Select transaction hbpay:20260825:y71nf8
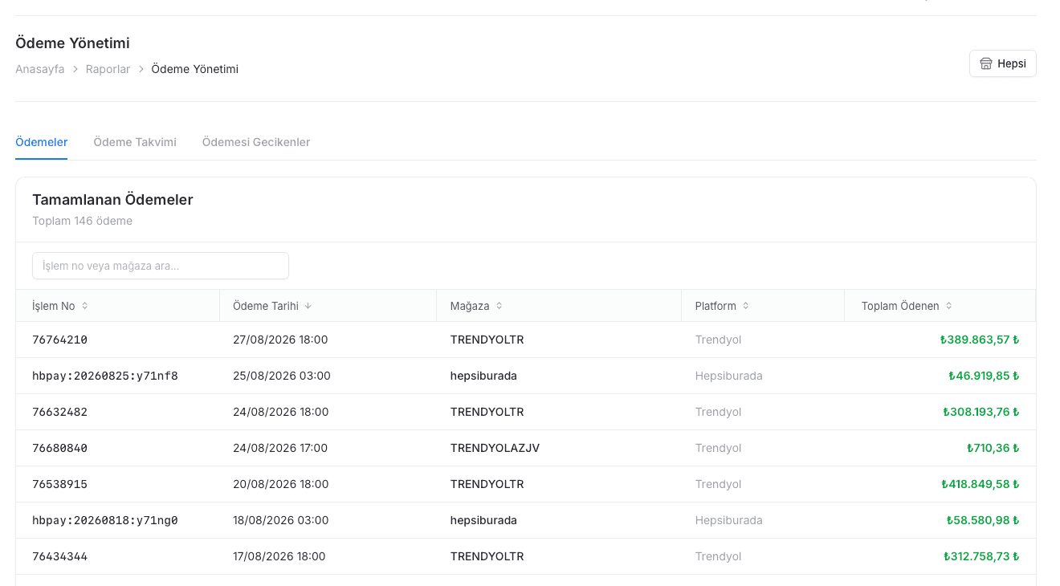The width and height of the screenshot is (1060, 586). click(105, 376)
